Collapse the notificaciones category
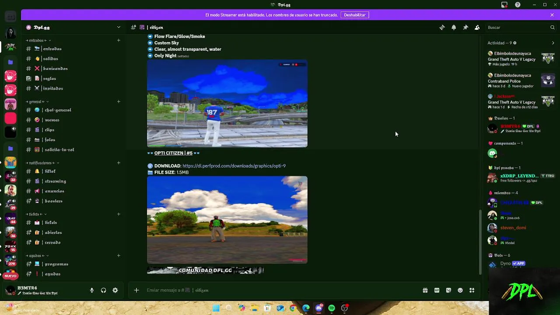Image resolution: width=560 pixels, height=315 pixels. point(42,163)
